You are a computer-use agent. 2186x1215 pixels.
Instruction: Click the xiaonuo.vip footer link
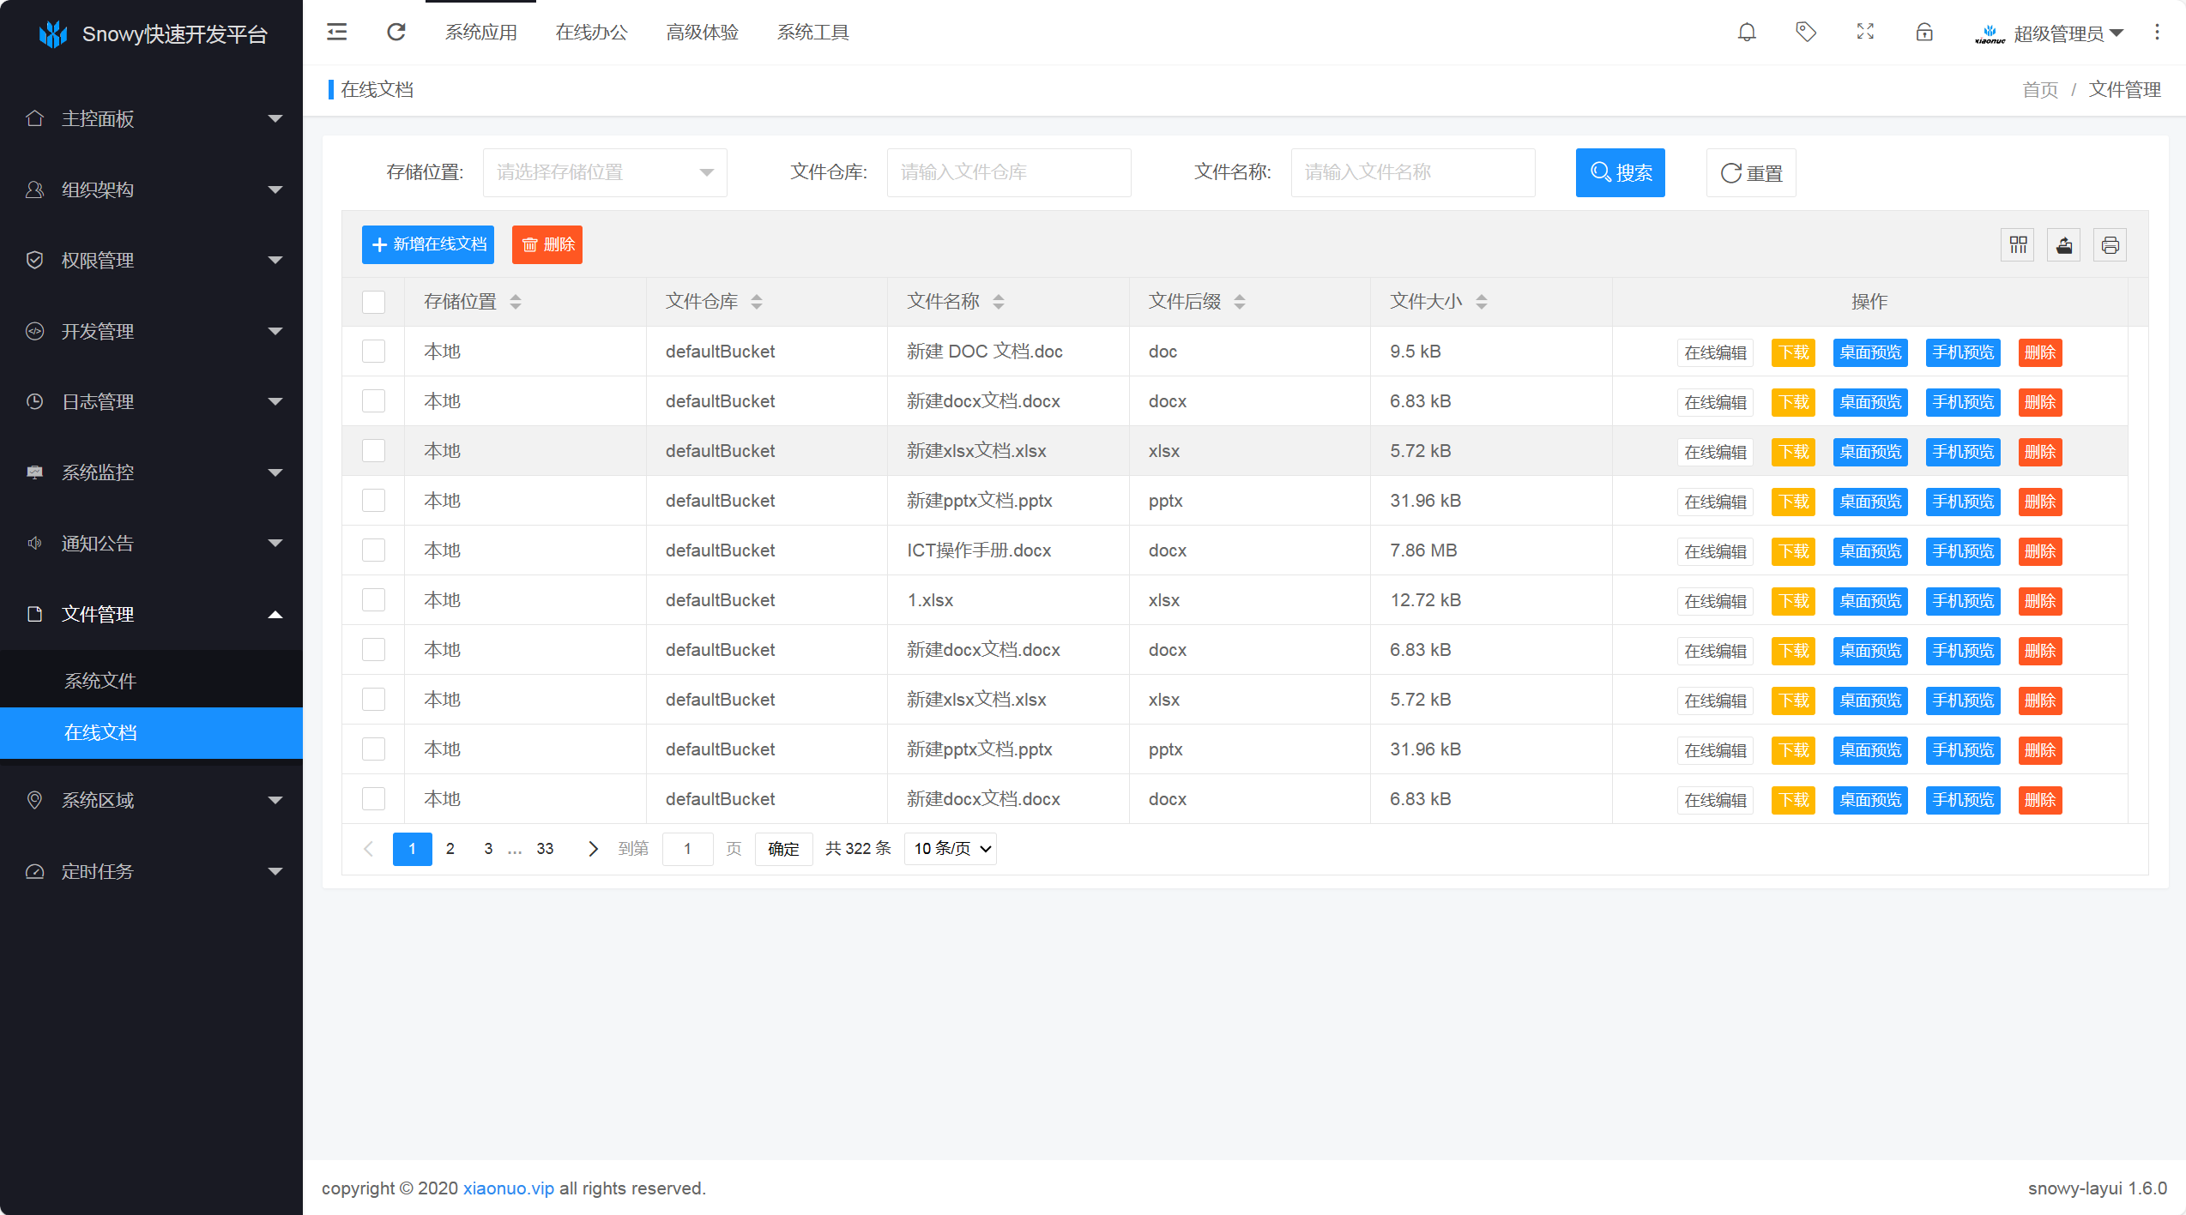click(x=508, y=1188)
